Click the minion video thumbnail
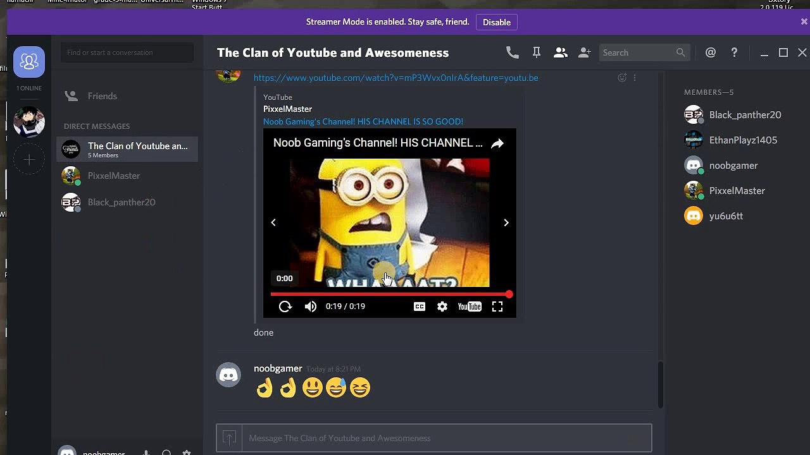 [x=389, y=221]
